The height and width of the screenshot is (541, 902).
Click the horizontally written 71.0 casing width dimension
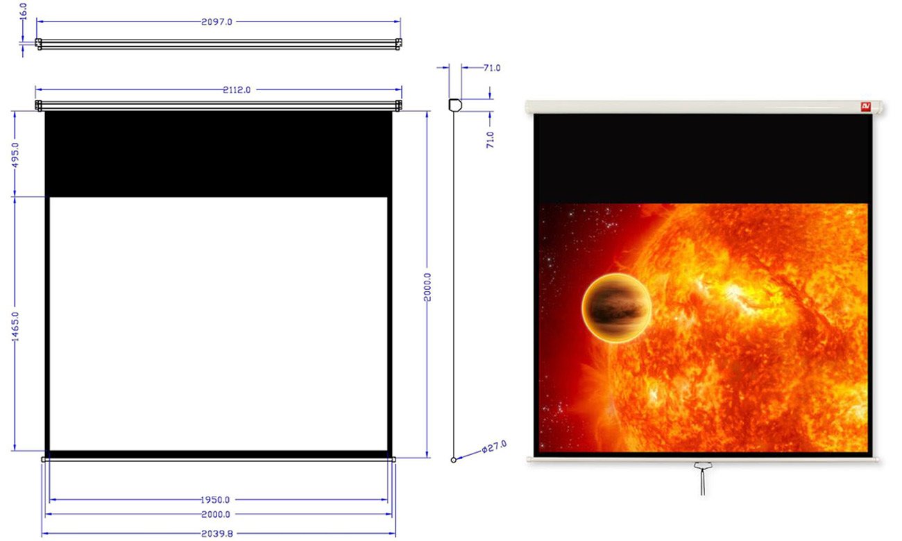tap(492, 68)
